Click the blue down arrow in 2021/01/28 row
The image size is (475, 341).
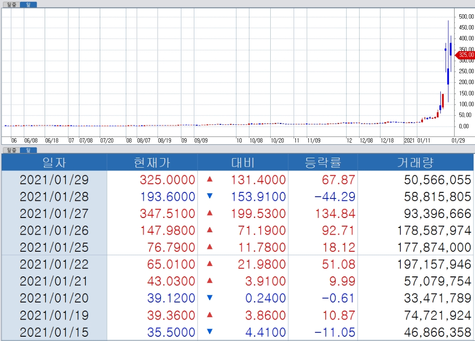click(x=210, y=197)
